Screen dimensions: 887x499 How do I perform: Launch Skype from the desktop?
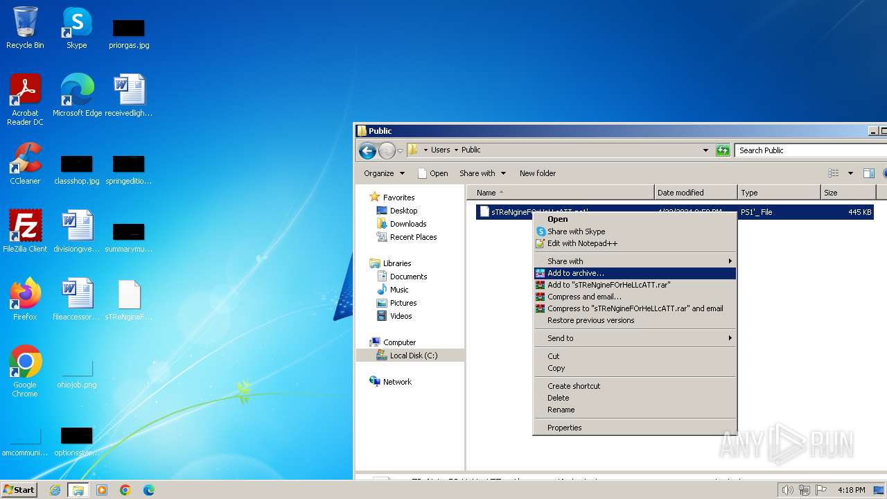click(77, 28)
